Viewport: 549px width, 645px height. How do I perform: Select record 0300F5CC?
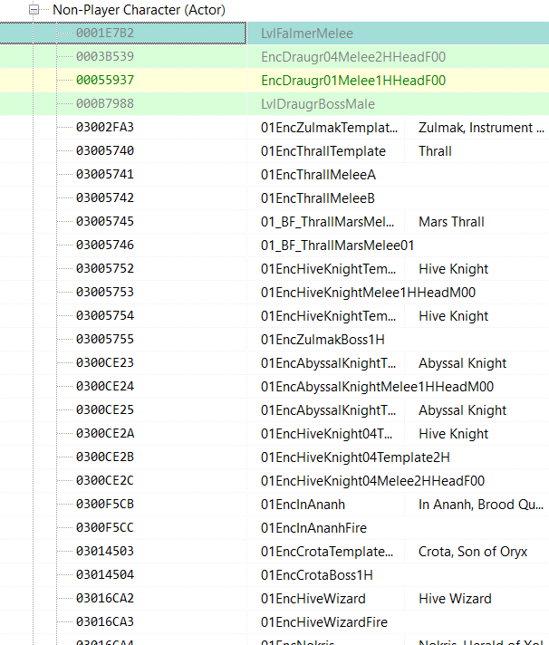coord(105,527)
